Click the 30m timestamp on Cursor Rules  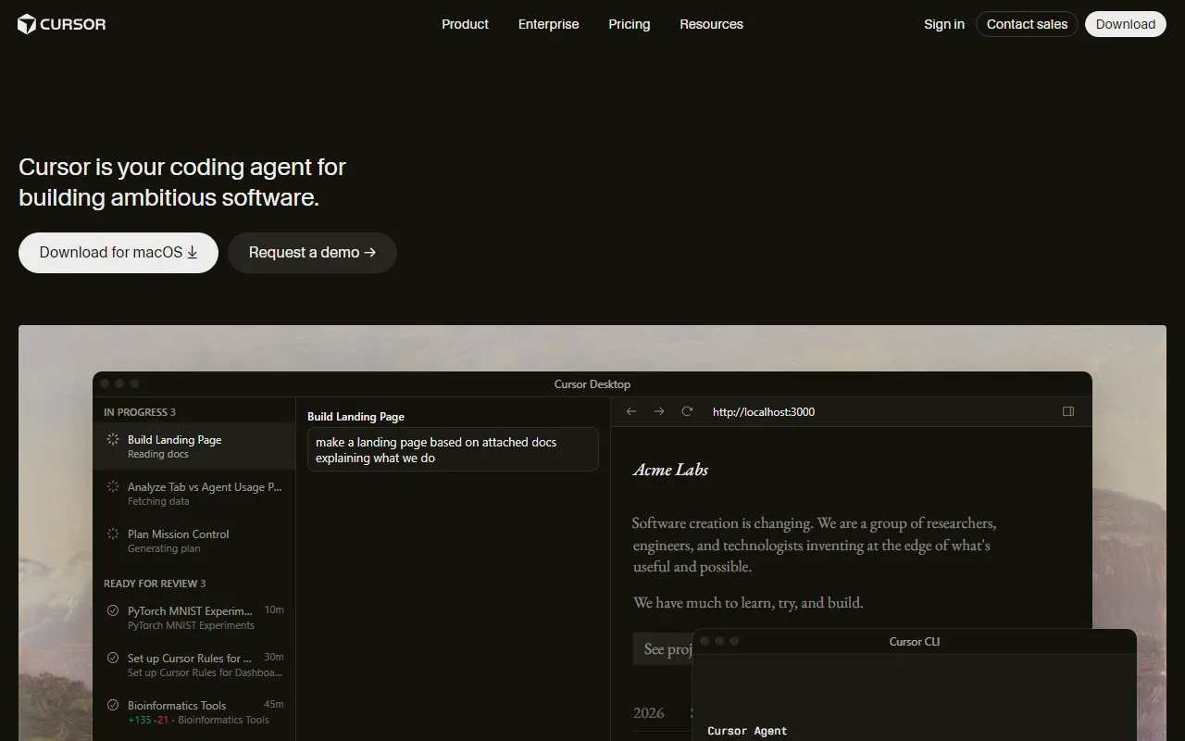pos(274,658)
